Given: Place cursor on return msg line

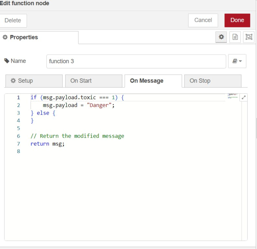Looking at the screenshot, I should [x=47, y=144].
